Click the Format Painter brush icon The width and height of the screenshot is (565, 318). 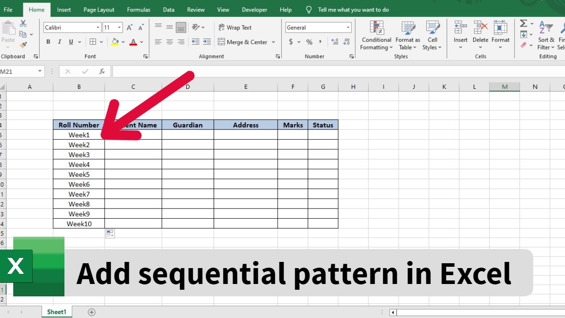[x=23, y=45]
